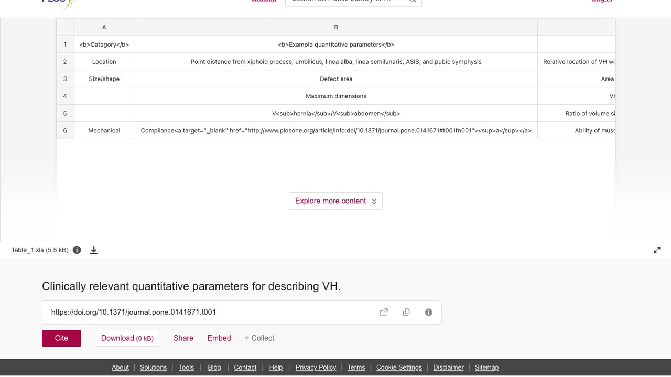Select the Mechanical cell
671x377 pixels.
point(104,131)
